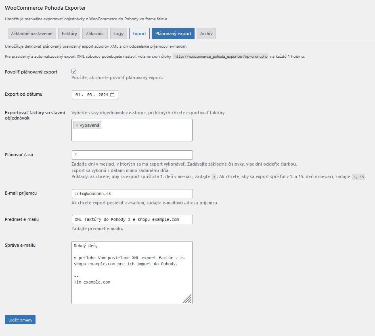Click the year 2024 in date field
Image resolution: width=375 pixels, height=336 pixels.
tap(103, 95)
